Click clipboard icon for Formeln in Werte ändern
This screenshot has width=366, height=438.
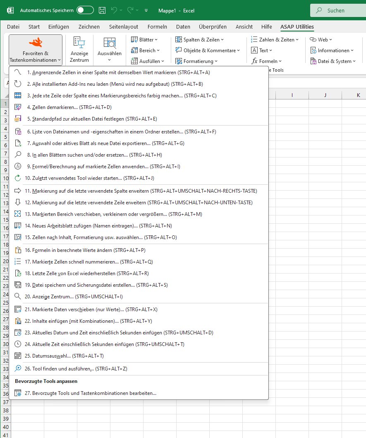coord(17,250)
